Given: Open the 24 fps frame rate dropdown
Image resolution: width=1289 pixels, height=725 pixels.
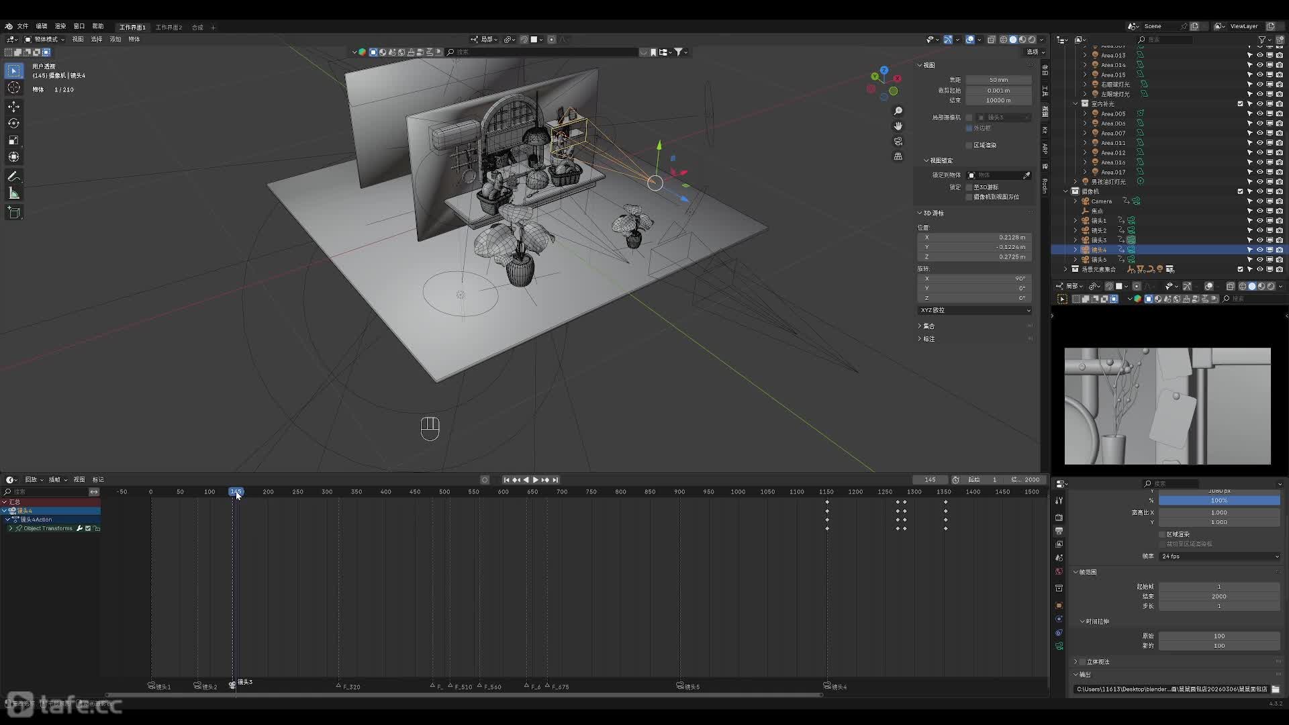Looking at the screenshot, I should tap(1219, 557).
